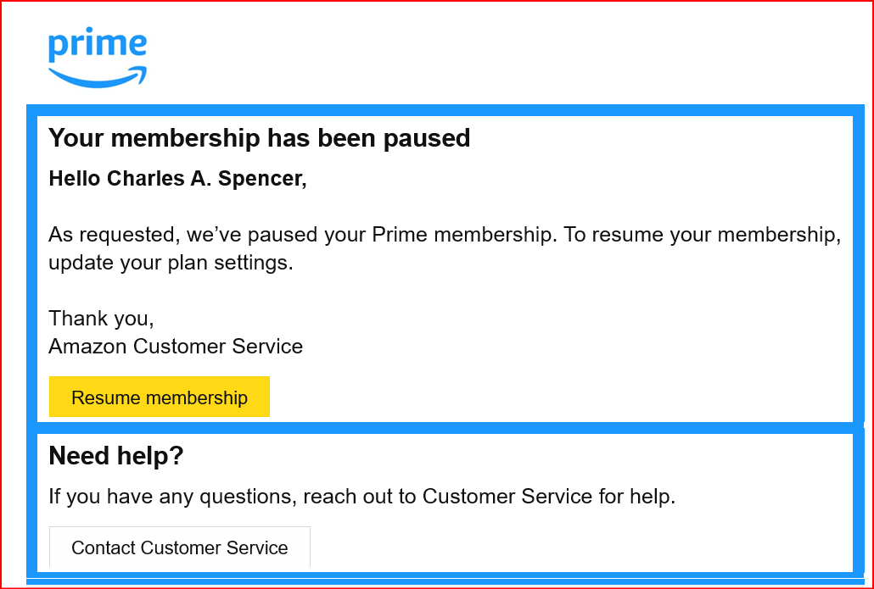Click the Resume membership button
Viewport: 874px width, 589px height.
(x=160, y=397)
